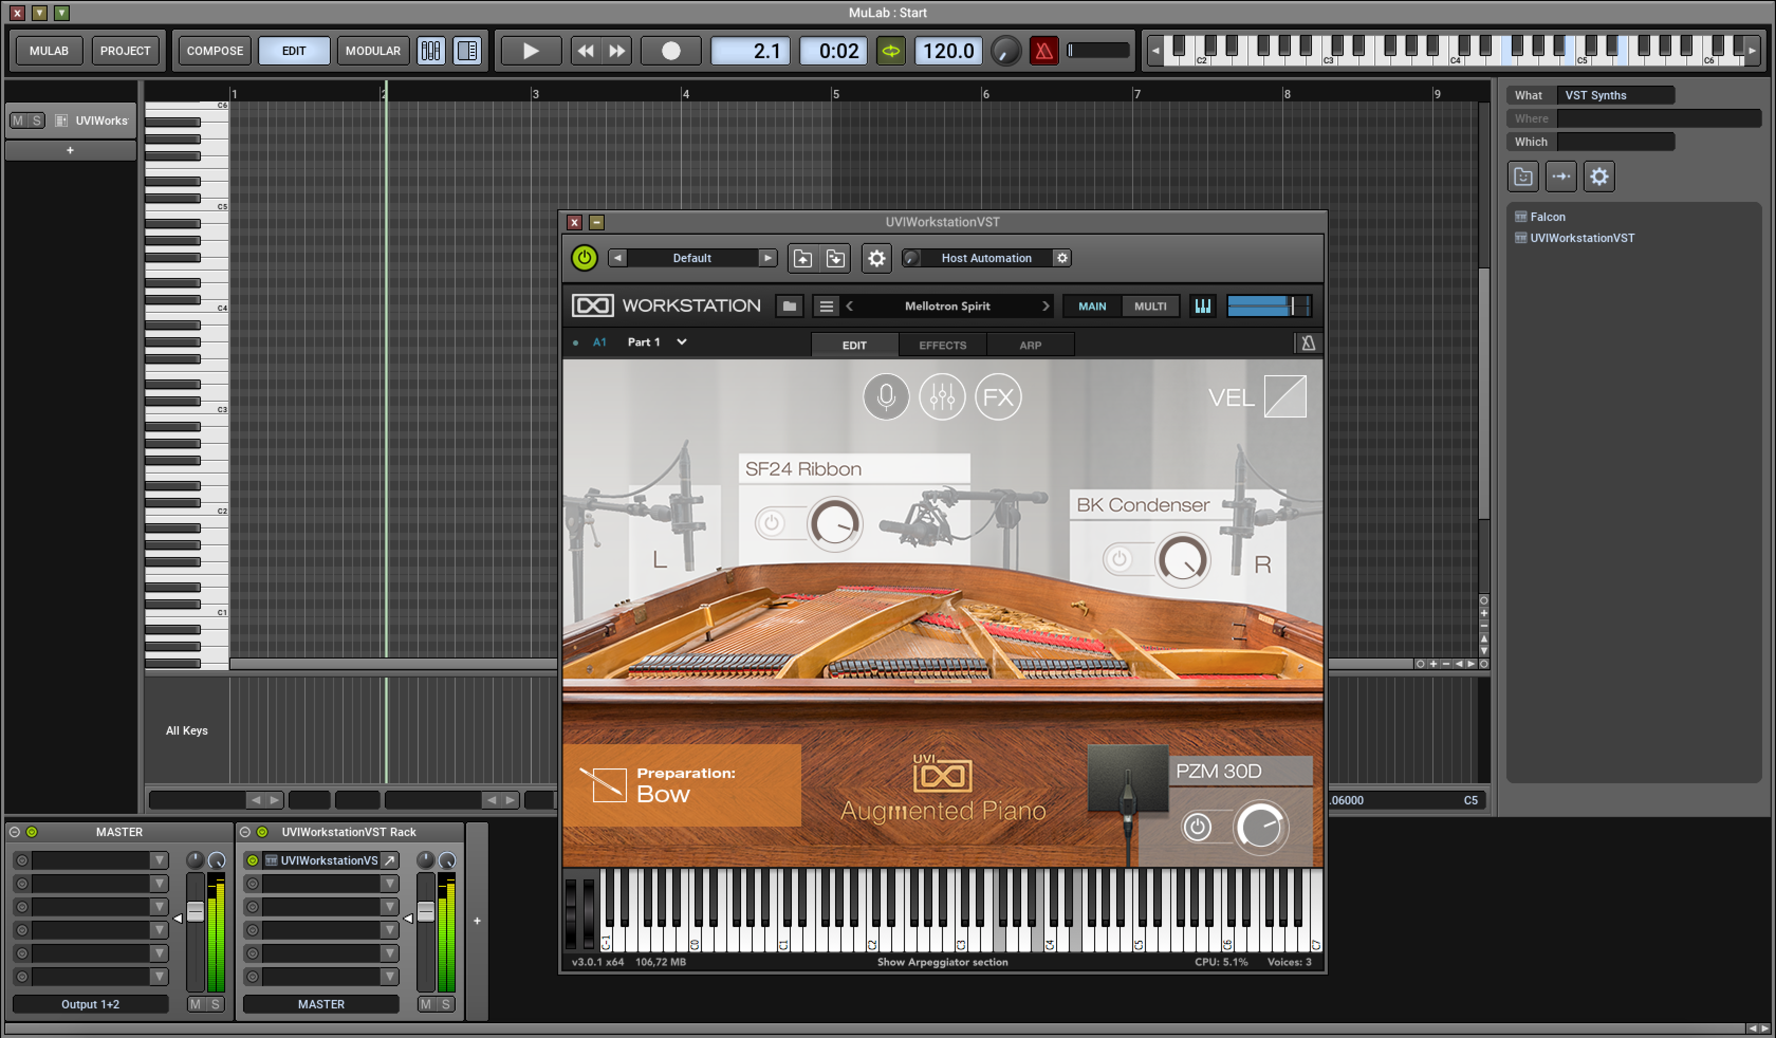Open the PROJECT menu
The image size is (1776, 1038).
coord(125,51)
